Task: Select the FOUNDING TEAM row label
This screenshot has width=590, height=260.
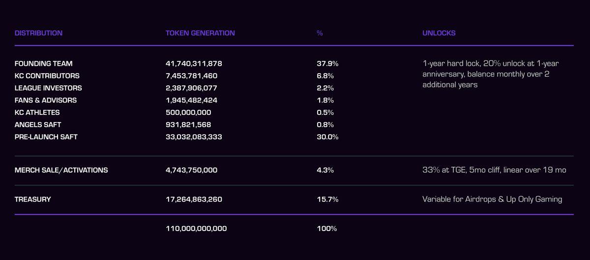Action: 43,64
